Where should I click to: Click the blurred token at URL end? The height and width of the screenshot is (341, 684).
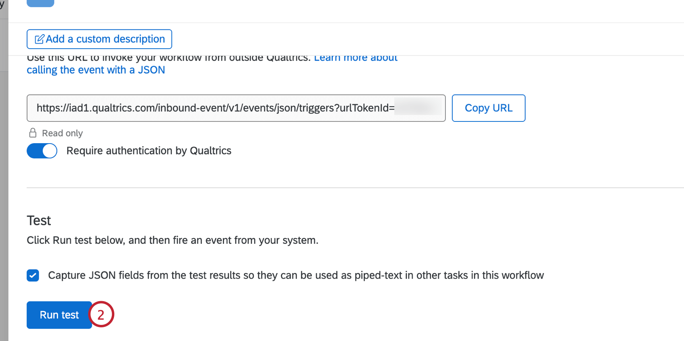(x=418, y=107)
